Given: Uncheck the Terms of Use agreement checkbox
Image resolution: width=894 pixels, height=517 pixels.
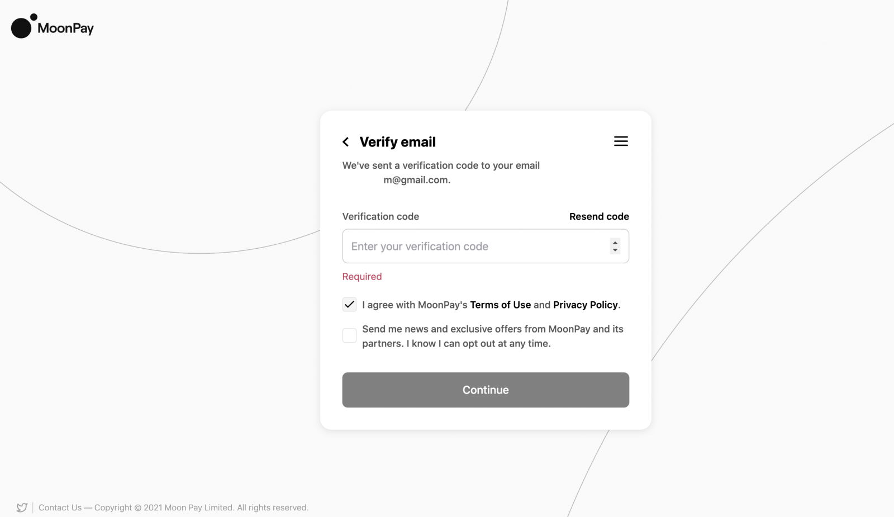Looking at the screenshot, I should [x=349, y=305].
